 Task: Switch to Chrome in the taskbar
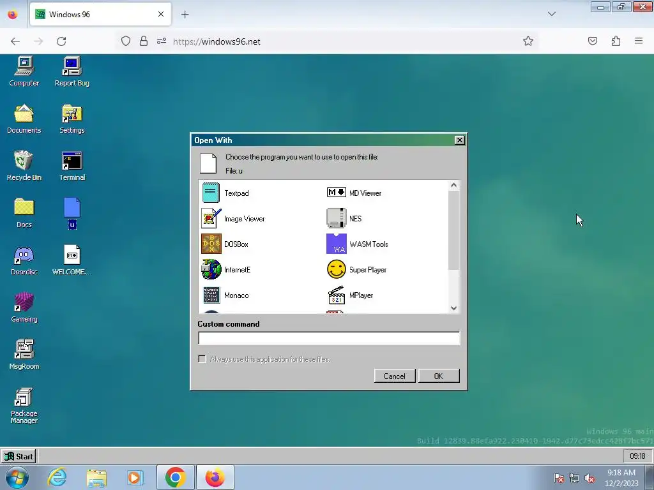point(176,477)
